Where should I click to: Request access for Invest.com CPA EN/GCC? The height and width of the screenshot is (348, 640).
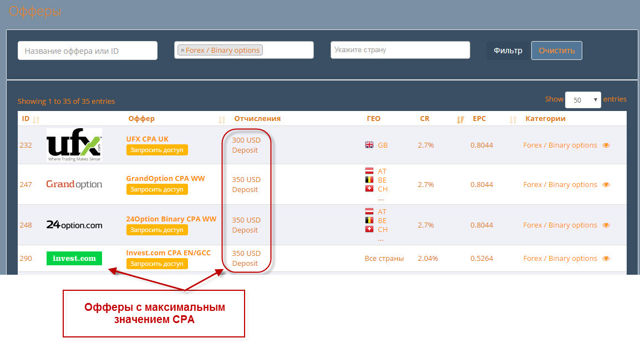[x=157, y=264]
